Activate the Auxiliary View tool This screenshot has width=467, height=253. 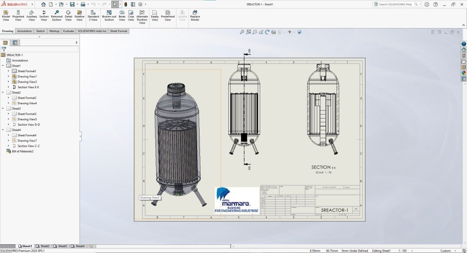coord(32,16)
